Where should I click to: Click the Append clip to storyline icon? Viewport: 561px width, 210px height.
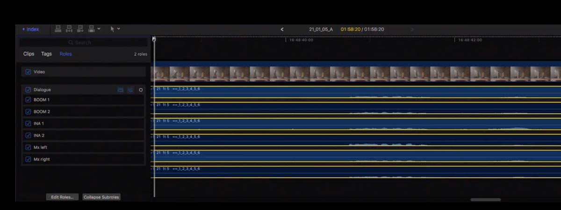(x=80, y=29)
